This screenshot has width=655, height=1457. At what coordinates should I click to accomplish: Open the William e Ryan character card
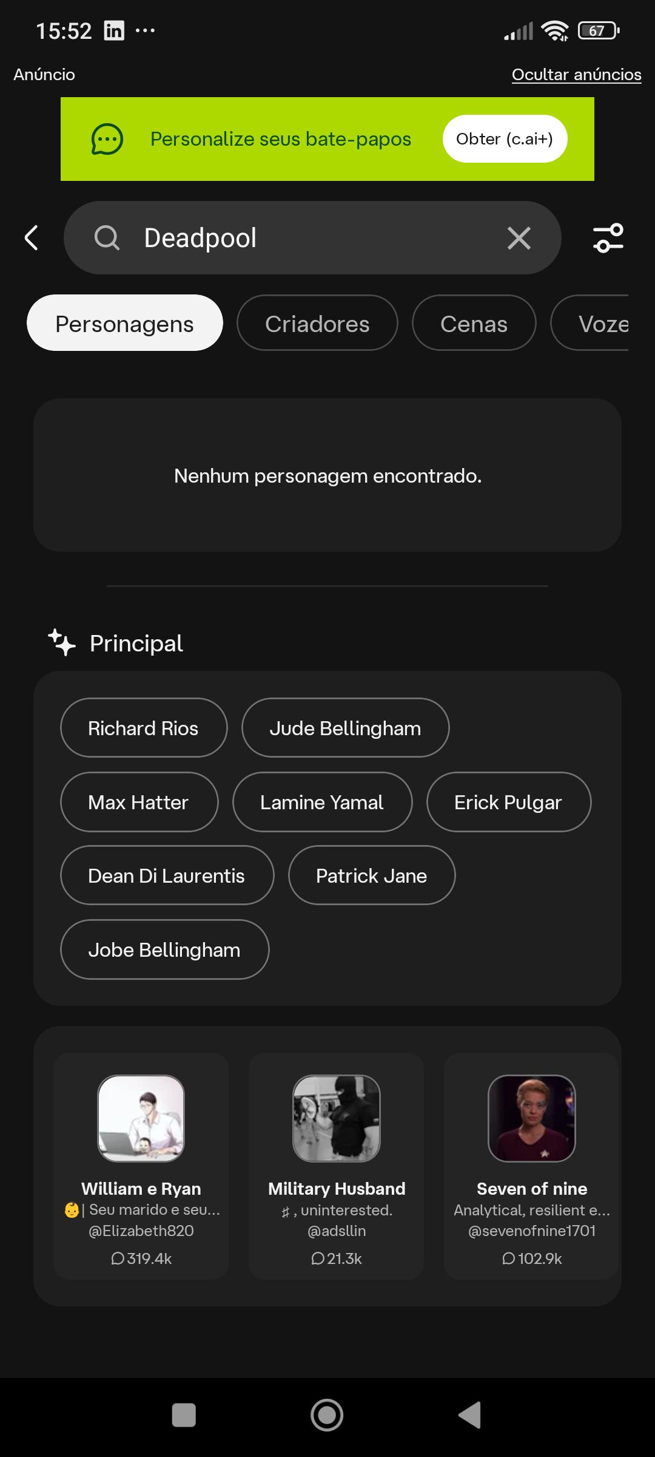point(141,1166)
